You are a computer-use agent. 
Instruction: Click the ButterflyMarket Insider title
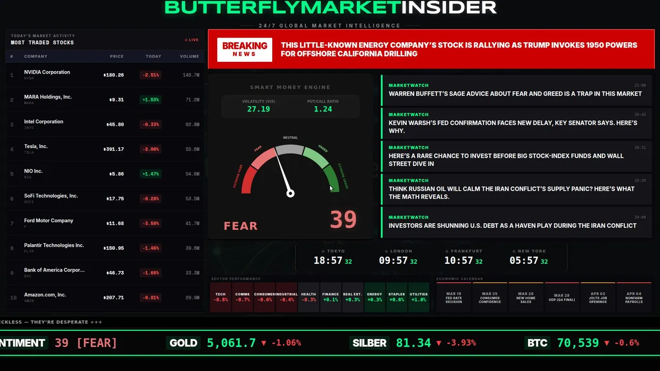pos(331,7)
